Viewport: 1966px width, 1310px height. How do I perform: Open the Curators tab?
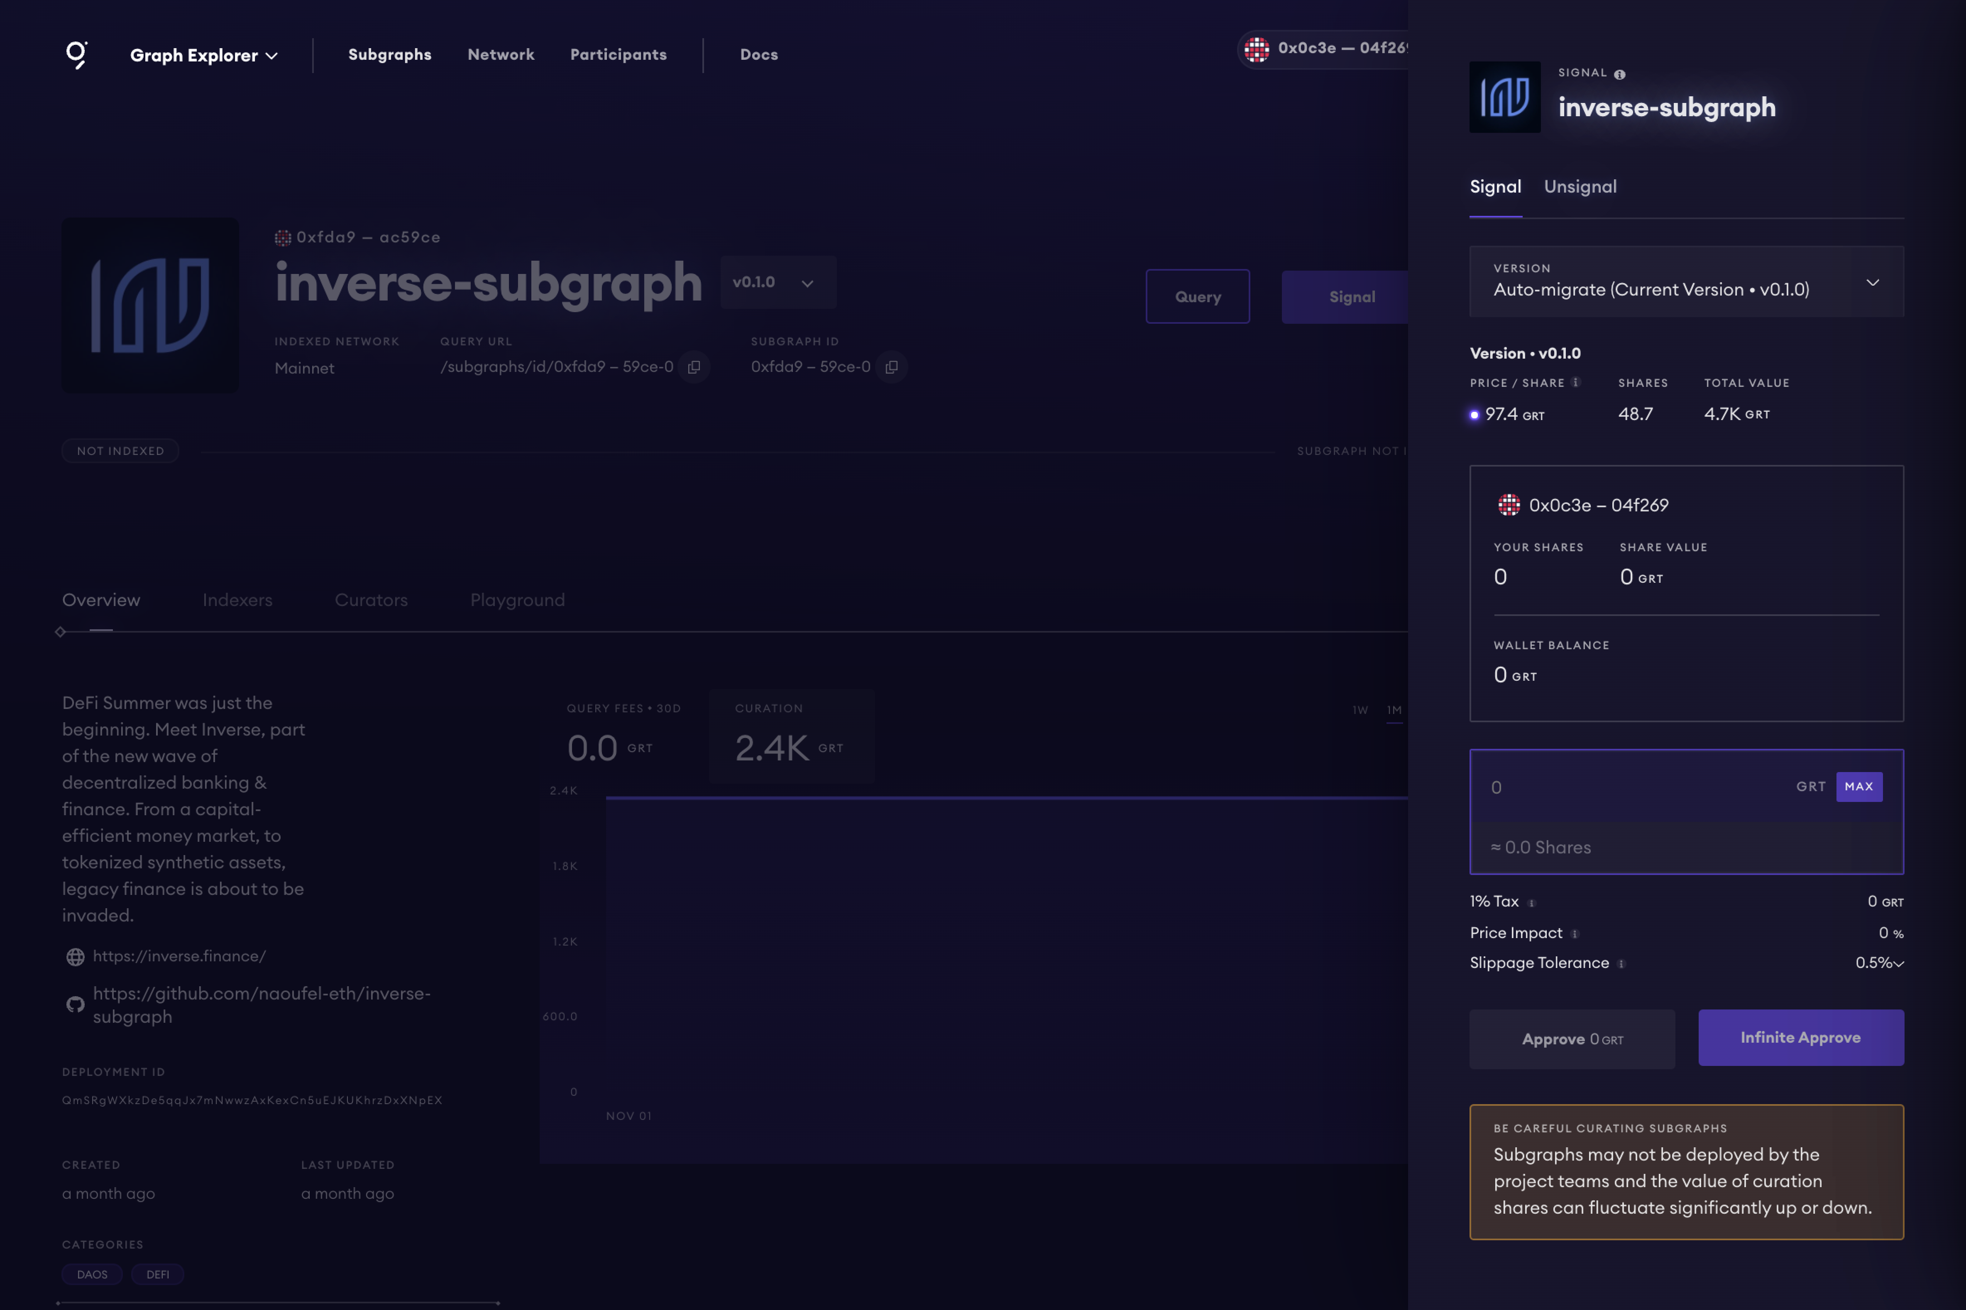pyautogui.click(x=371, y=600)
